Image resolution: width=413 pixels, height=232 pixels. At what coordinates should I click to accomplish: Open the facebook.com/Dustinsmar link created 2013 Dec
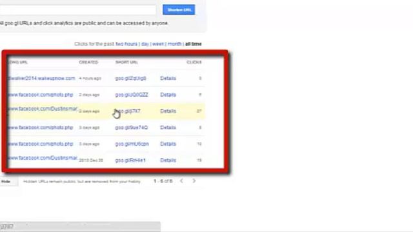(43, 158)
